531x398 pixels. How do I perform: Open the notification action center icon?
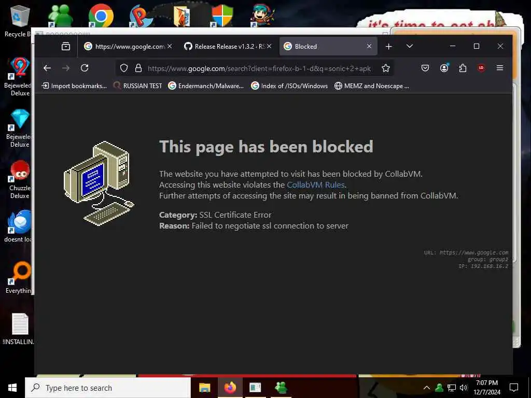coord(514,388)
